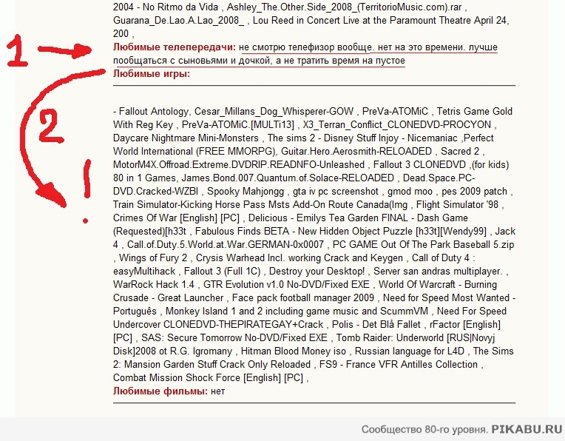565x441 pixels.
Task: Click the red exclamation mark annotation
Action: (x=88, y=194)
